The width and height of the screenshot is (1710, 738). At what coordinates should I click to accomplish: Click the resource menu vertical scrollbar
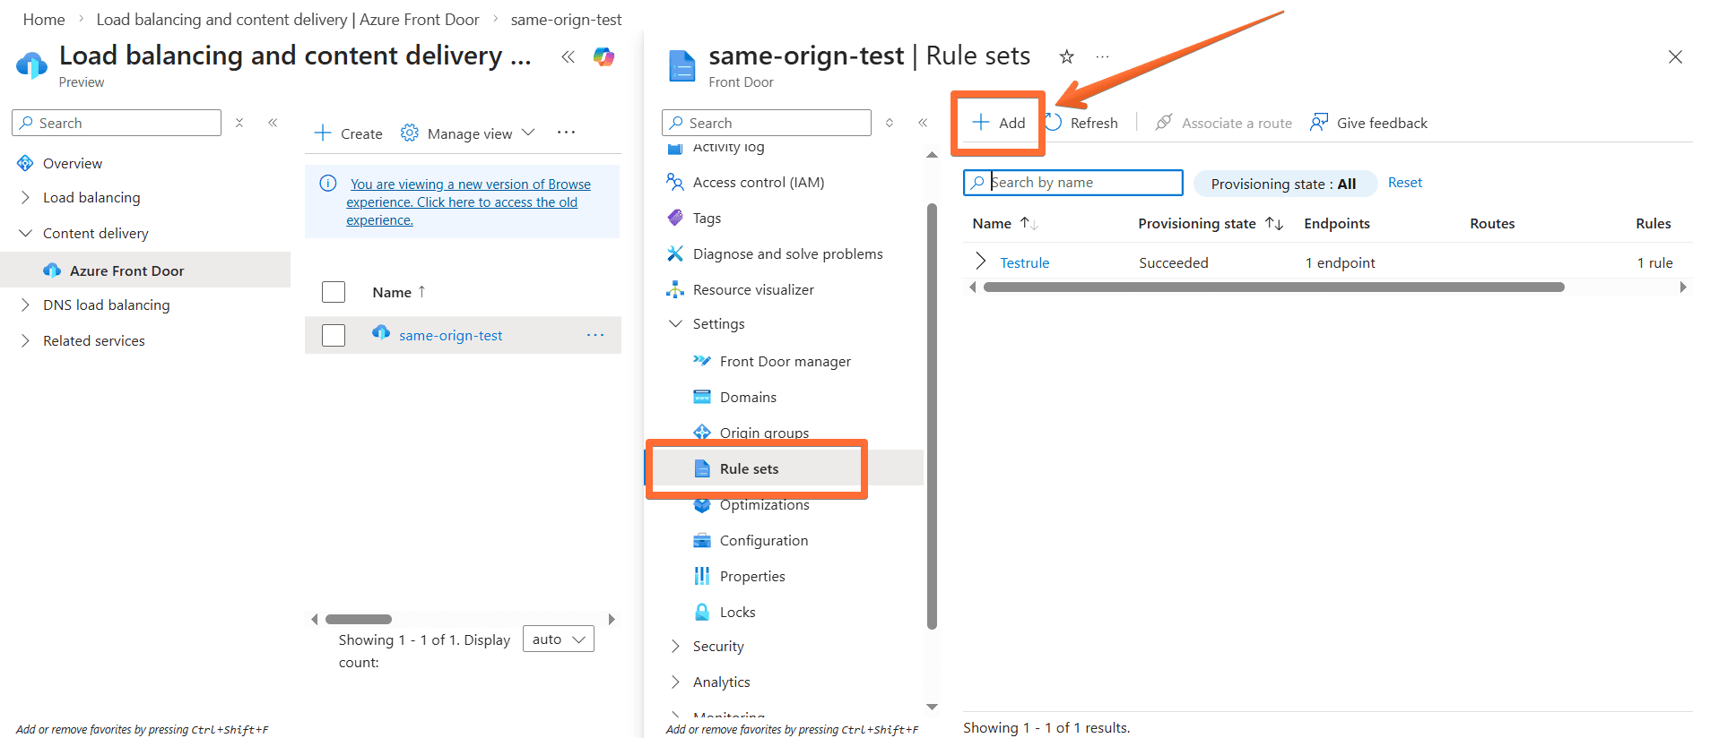click(x=932, y=416)
